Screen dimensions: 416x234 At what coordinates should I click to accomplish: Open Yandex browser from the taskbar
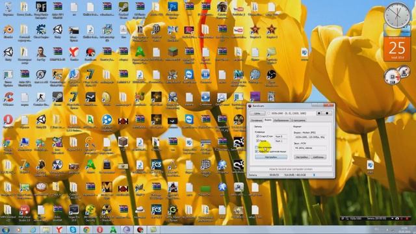pos(59,229)
